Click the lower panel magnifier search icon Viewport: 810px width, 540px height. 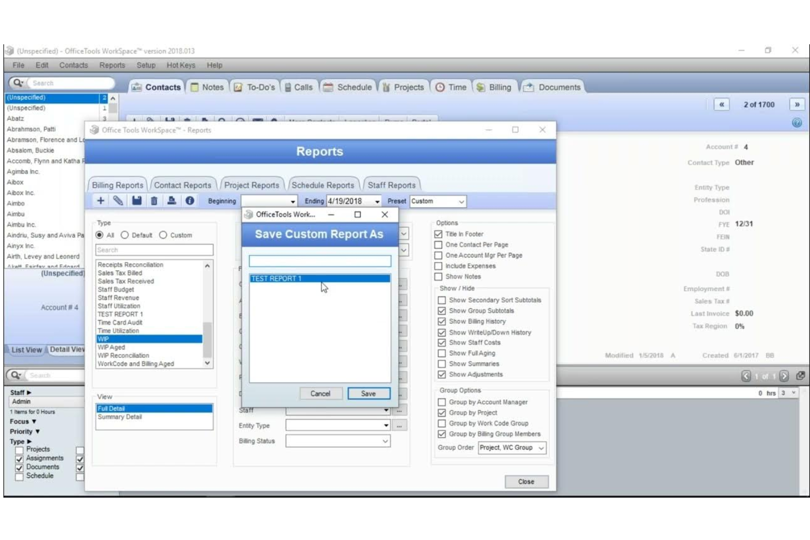click(x=16, y=375)
